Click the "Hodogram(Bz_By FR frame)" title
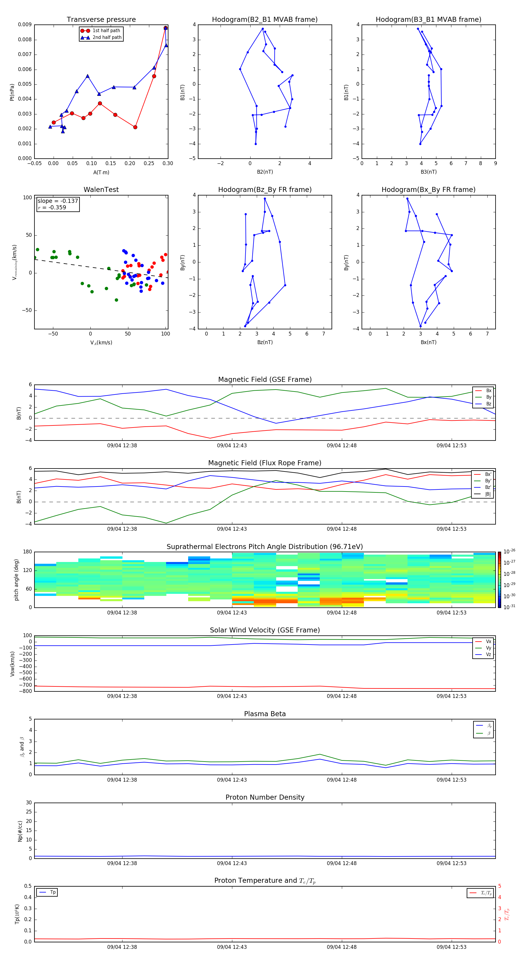The image size is (530, 973). [x=265, y=190]
